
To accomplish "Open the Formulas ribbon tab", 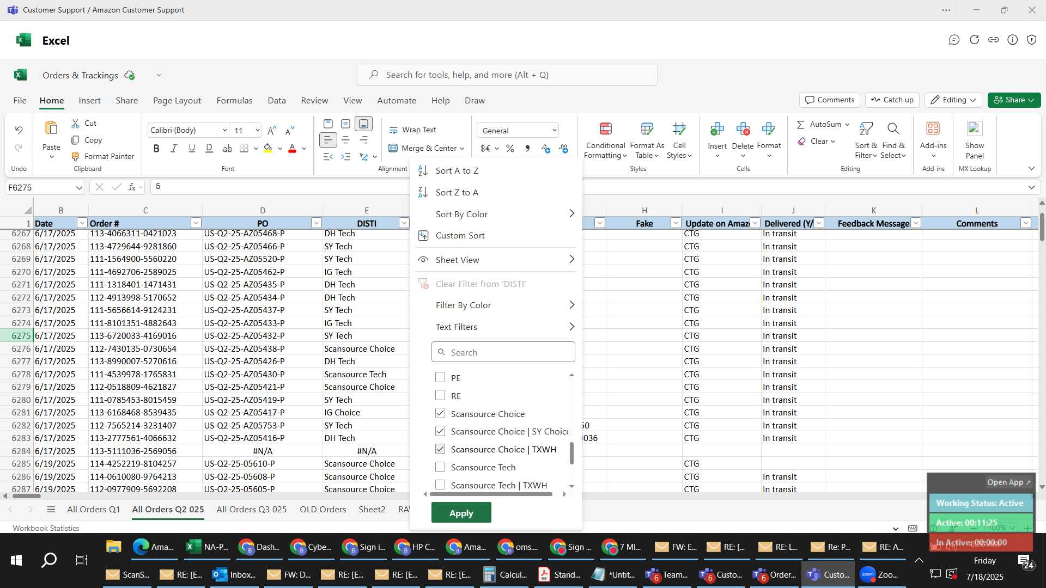I will point(234,101).
